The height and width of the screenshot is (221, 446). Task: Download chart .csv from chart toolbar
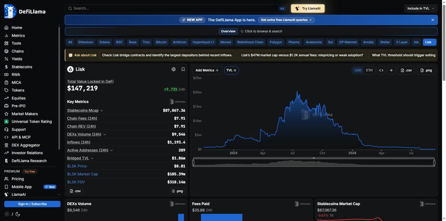pos(406,70)
